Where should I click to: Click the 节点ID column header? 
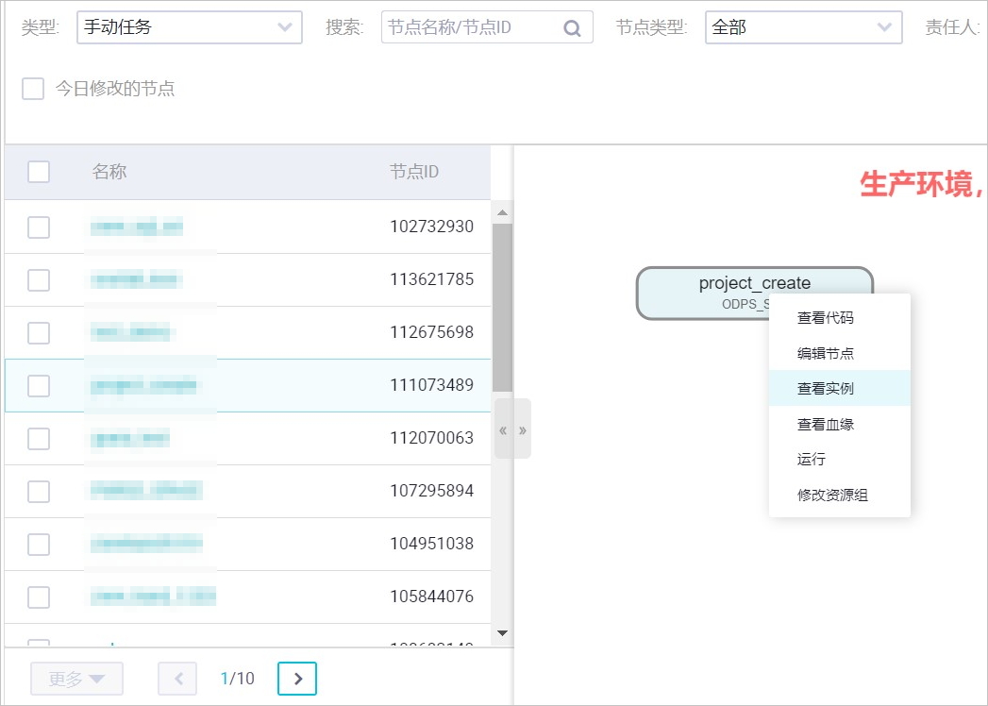pyautogui.click(x=414, y=172)
